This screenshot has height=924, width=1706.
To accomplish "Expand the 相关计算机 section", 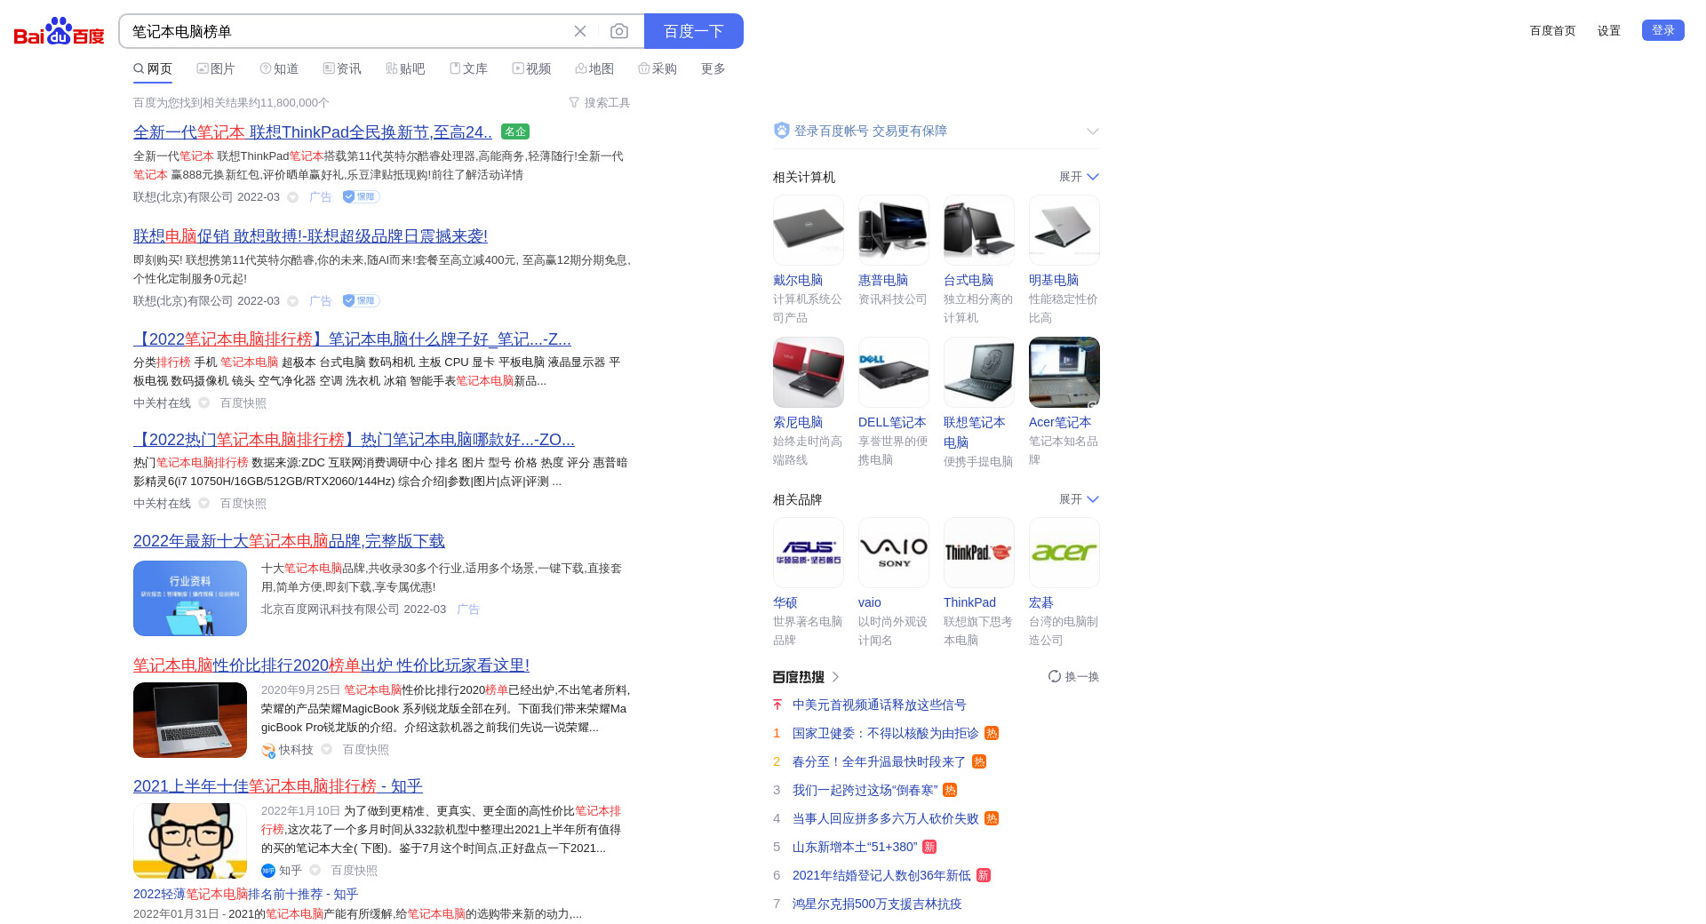I will click(1079, 177).
